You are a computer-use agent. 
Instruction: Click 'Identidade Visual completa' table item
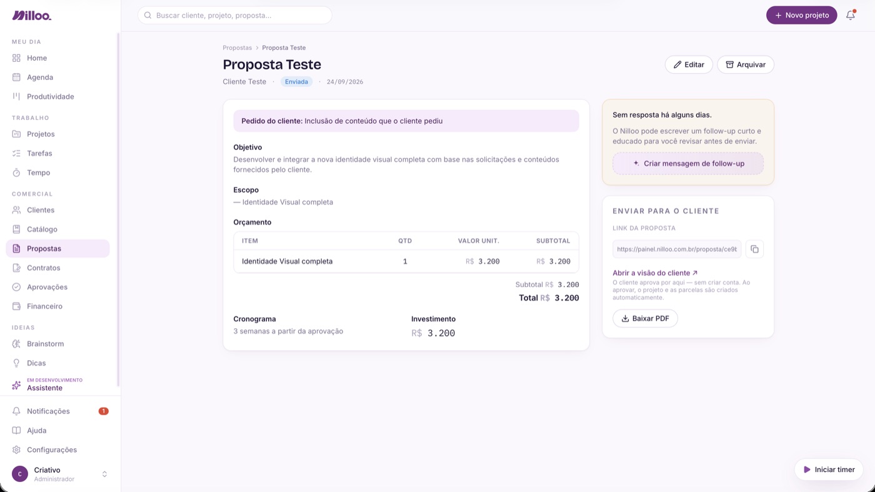287,261
